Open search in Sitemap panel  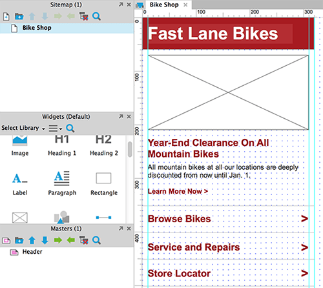coord(96,16)
